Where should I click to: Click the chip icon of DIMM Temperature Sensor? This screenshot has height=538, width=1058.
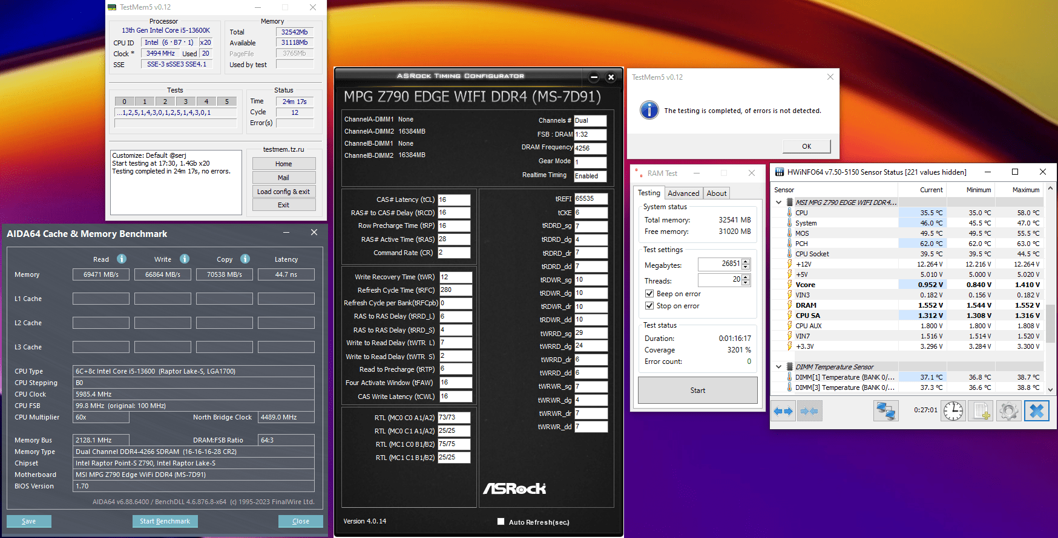pyautogui.click(x=789, y=366)
